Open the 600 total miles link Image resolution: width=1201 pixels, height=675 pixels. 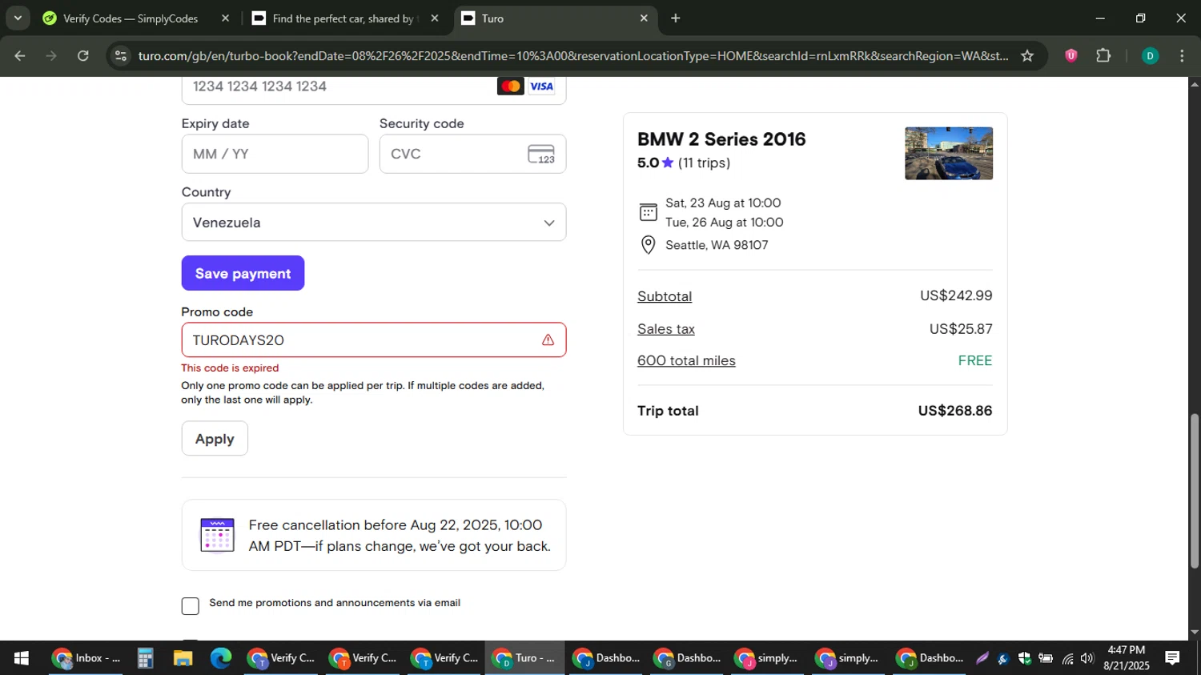[686, 360]
